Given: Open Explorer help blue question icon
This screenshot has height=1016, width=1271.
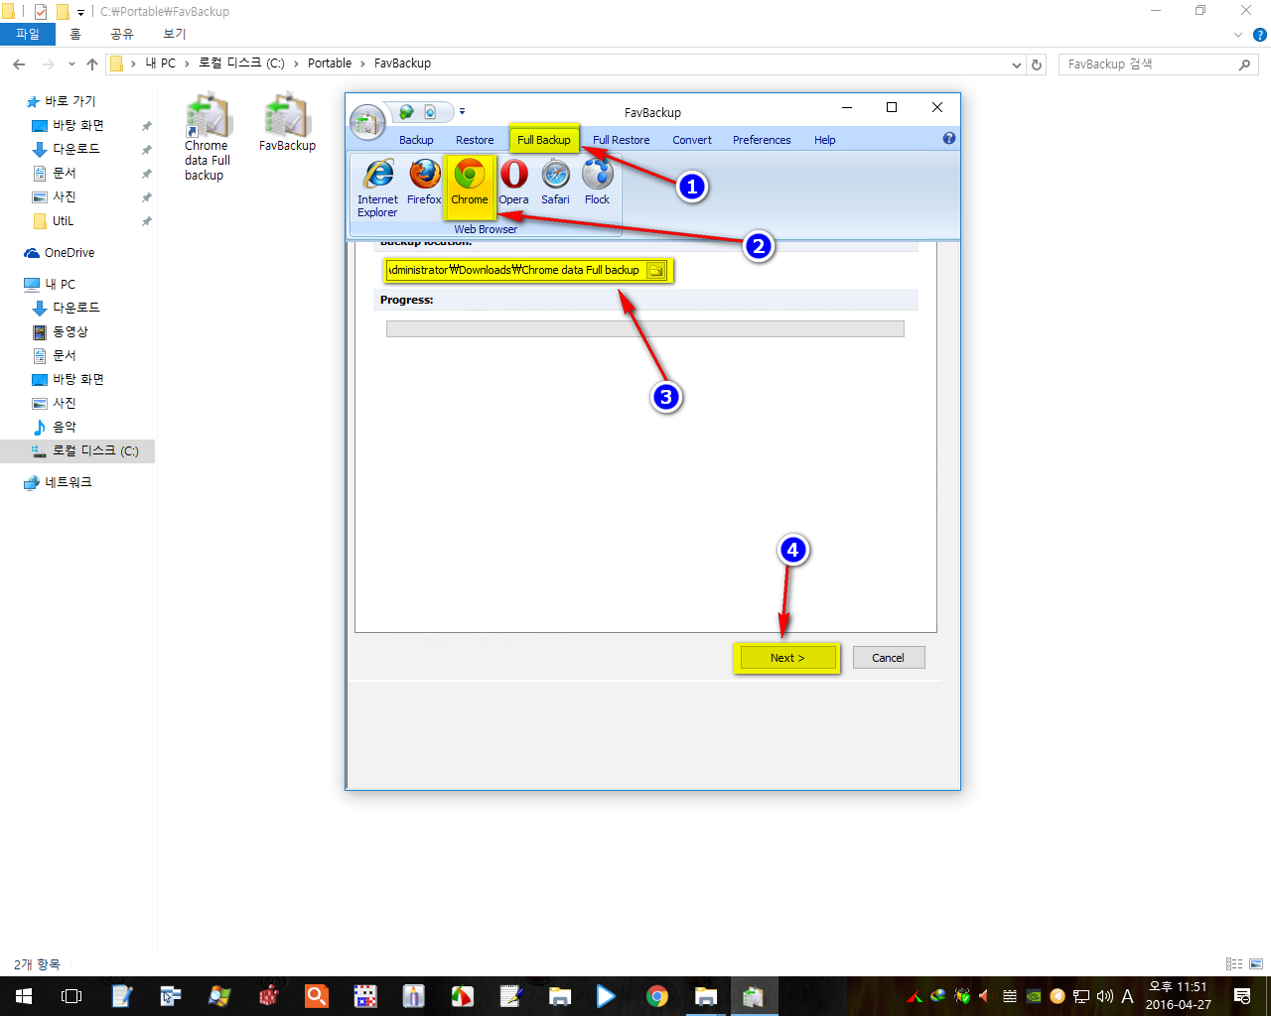Looking at the screenshot, I should coord(1260,35).
